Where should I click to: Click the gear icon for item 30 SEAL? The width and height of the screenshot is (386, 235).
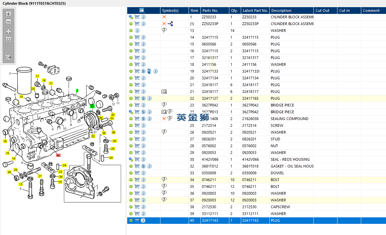click(x=131, y=159)
